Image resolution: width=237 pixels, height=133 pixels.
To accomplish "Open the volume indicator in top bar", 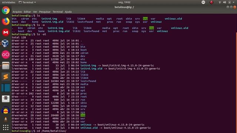I will (x=225, y=2).
